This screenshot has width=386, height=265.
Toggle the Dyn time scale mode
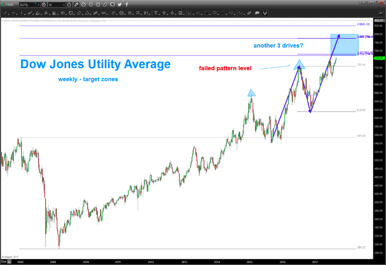pos(4,261)
